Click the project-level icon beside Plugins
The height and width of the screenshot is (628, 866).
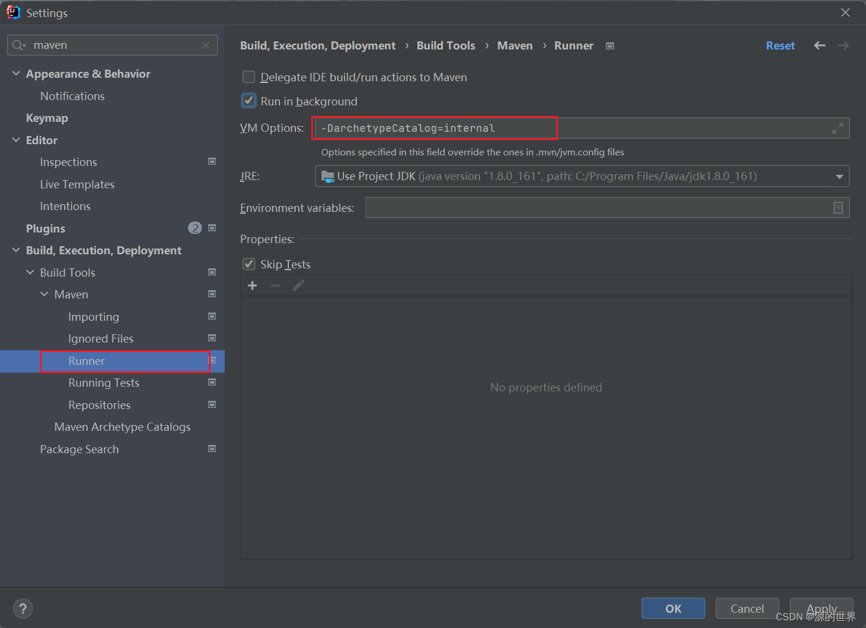click(x=212, y=228)
